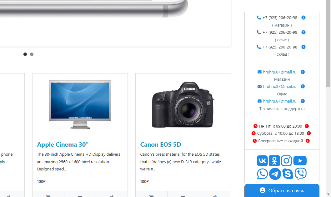Open the Odnoklassniki social icon
331x197 pixels.
[x=274, y=161]
